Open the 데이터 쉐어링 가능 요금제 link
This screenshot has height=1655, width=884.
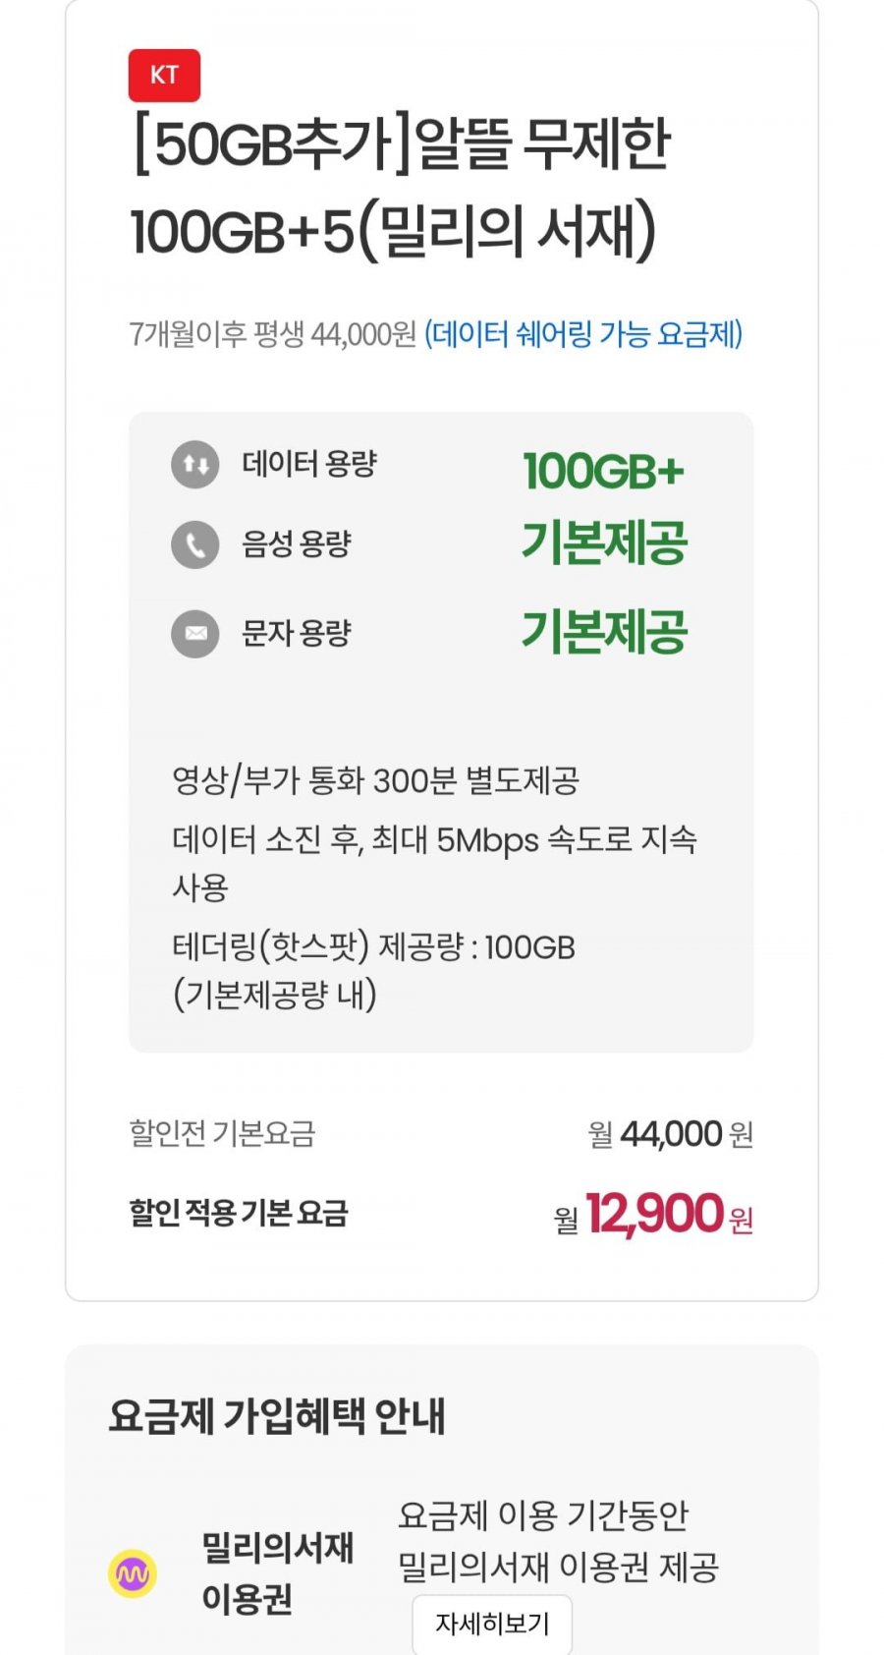[x=583, y=334]
